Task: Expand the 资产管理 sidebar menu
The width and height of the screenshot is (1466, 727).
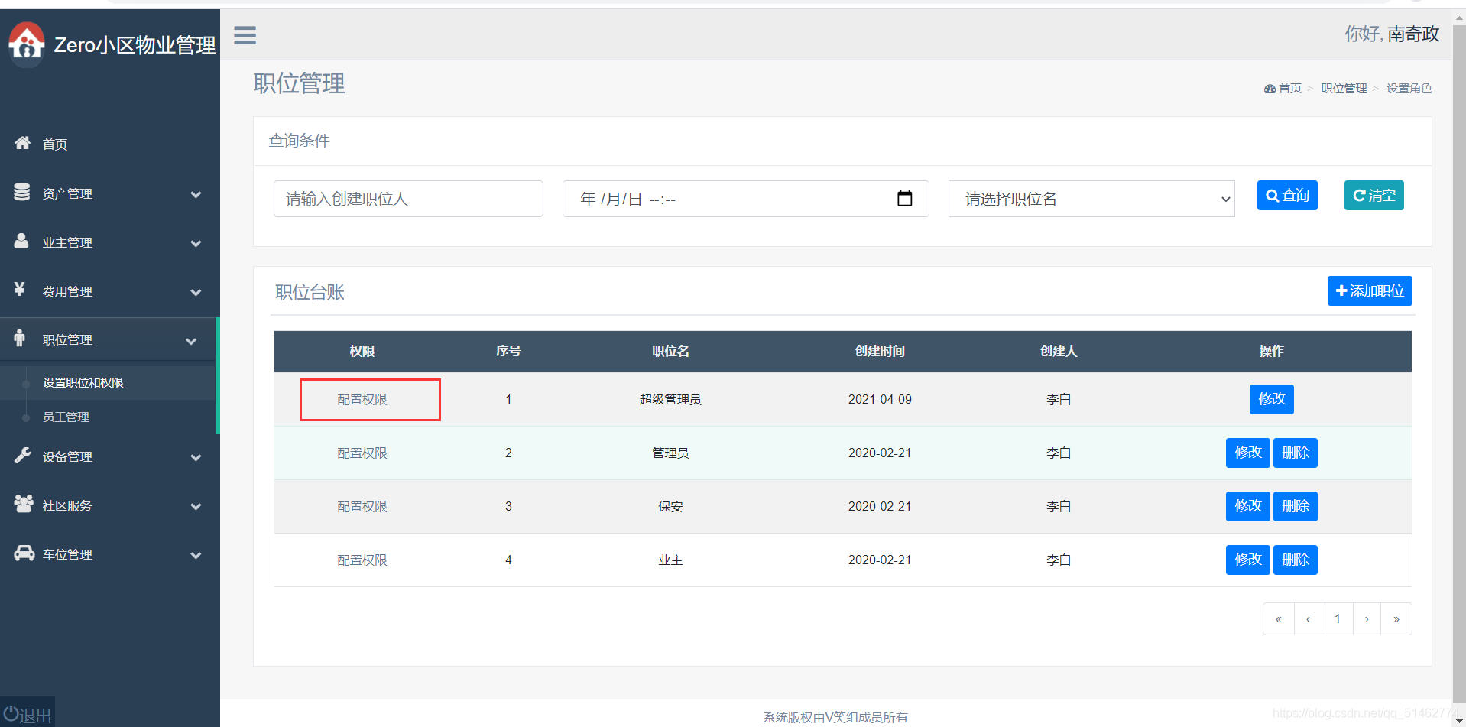Action: [67, 193]
